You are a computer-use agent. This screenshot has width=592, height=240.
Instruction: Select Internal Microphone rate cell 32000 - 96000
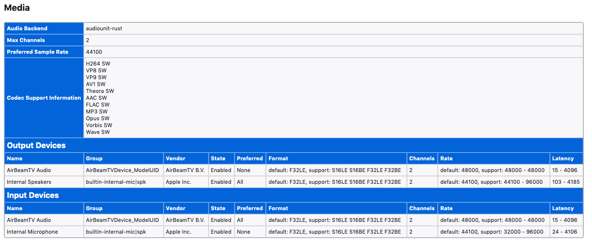[x=491, y=232]
